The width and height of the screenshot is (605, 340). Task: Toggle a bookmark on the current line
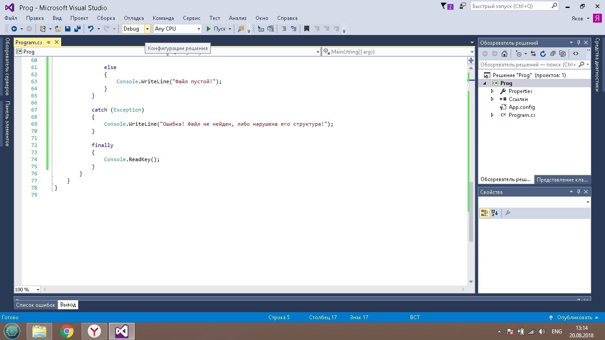tap(306, 29)
